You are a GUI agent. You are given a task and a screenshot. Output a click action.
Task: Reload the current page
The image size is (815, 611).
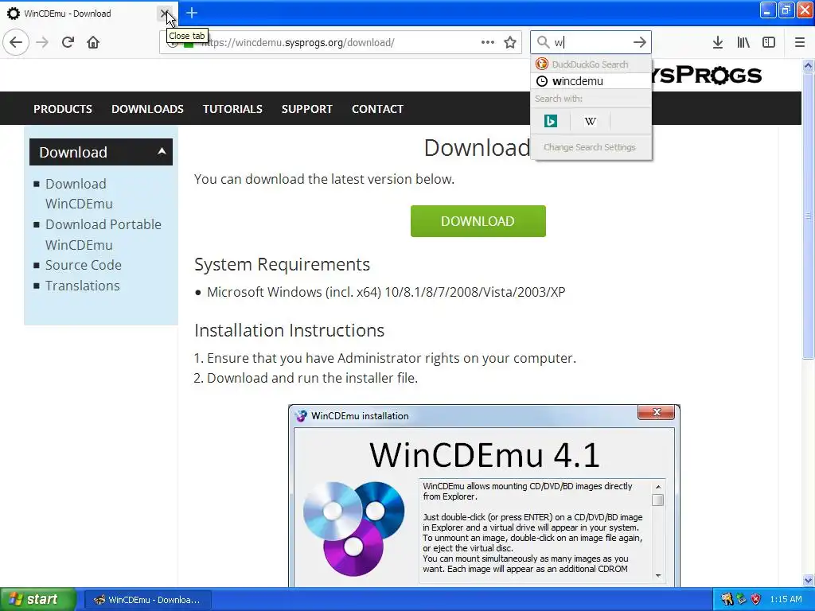(68, 42)
